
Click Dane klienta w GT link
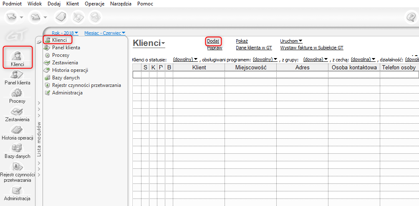[254, 48]
